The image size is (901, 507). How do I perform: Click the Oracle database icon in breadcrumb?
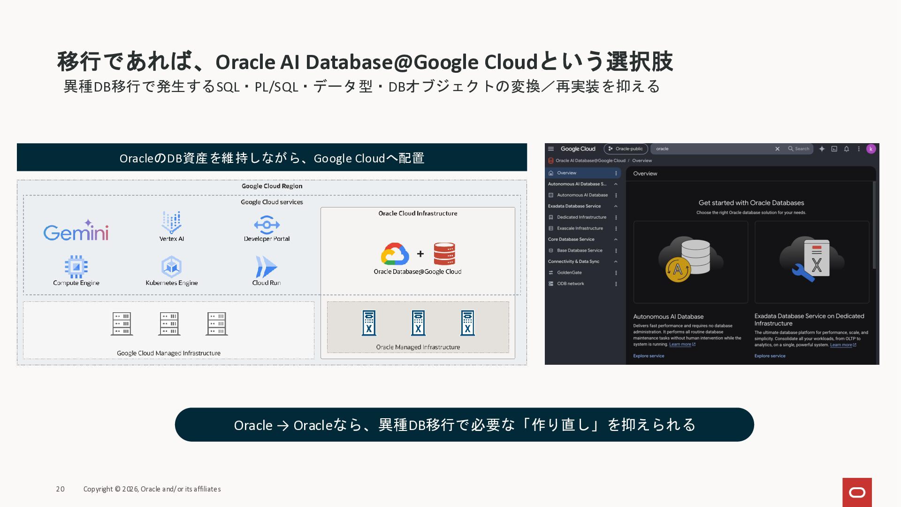pyautogui.click(x=550, y=161)
